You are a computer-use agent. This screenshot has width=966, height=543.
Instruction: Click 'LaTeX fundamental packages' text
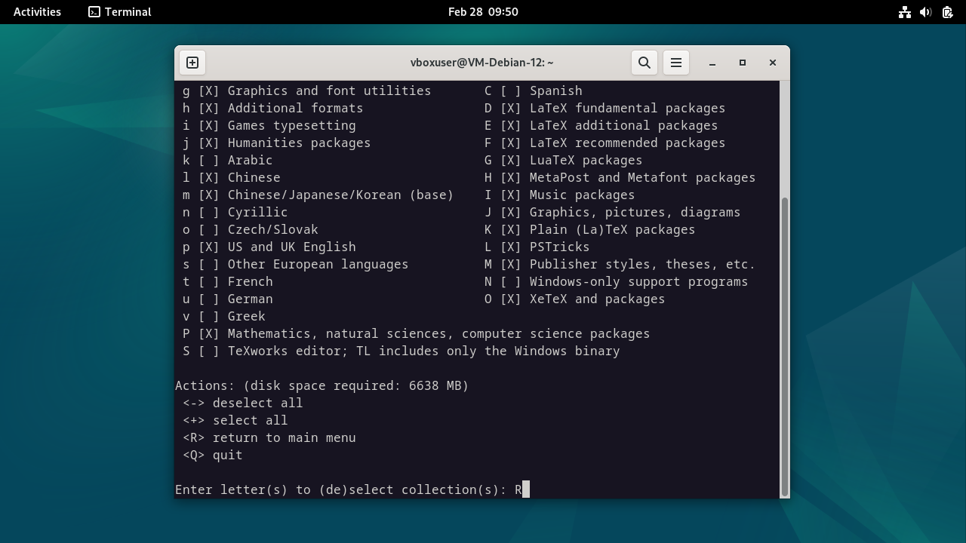click(x=627, y=108)
